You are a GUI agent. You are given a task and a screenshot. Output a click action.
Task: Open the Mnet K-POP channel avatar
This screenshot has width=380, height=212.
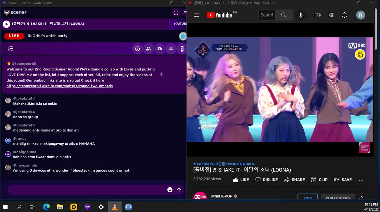click(200, 196)
